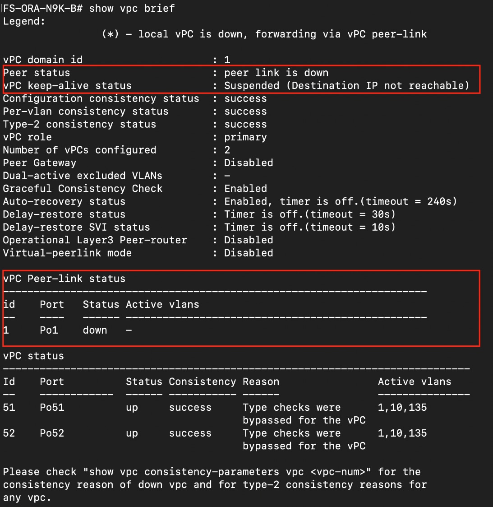Viewport: 493px width, 507px height.
Task: Click the "Active vlans" header in the vPC status table
Action: tap(414, 381)
